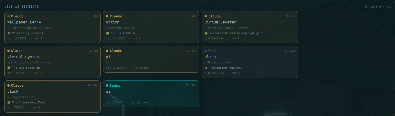This screenshot has width=395, height=116.
Task: Click the status text Short version, Fred
Action: [x=28, y=102]
